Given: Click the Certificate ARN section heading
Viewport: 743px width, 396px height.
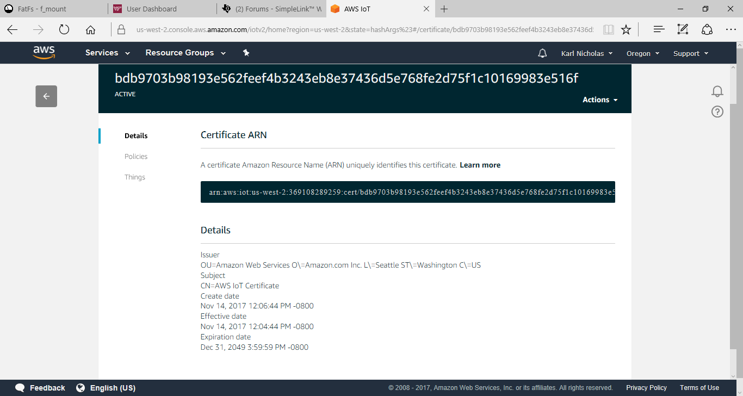Looking at the screenshot, I should click(x=234, y=135).
